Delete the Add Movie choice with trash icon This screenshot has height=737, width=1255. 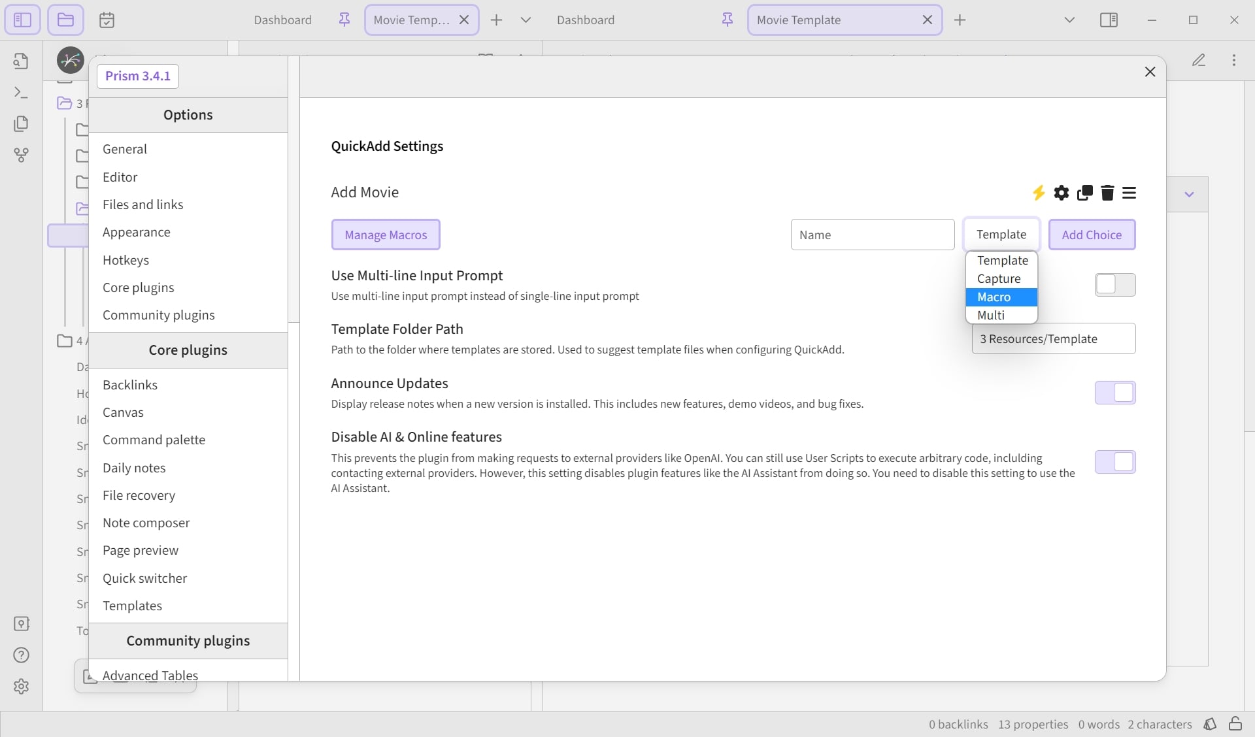pyautogui.click(x=1107, y=193)
